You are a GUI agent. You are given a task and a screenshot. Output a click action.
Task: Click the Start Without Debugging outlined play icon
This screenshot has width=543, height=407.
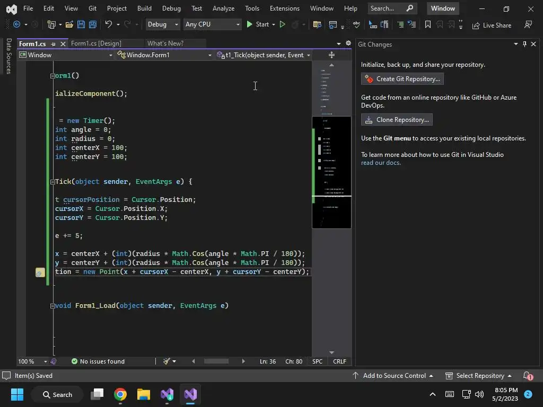[282, 24]
